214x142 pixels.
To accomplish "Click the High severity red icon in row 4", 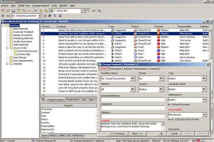I will (159, 40).
